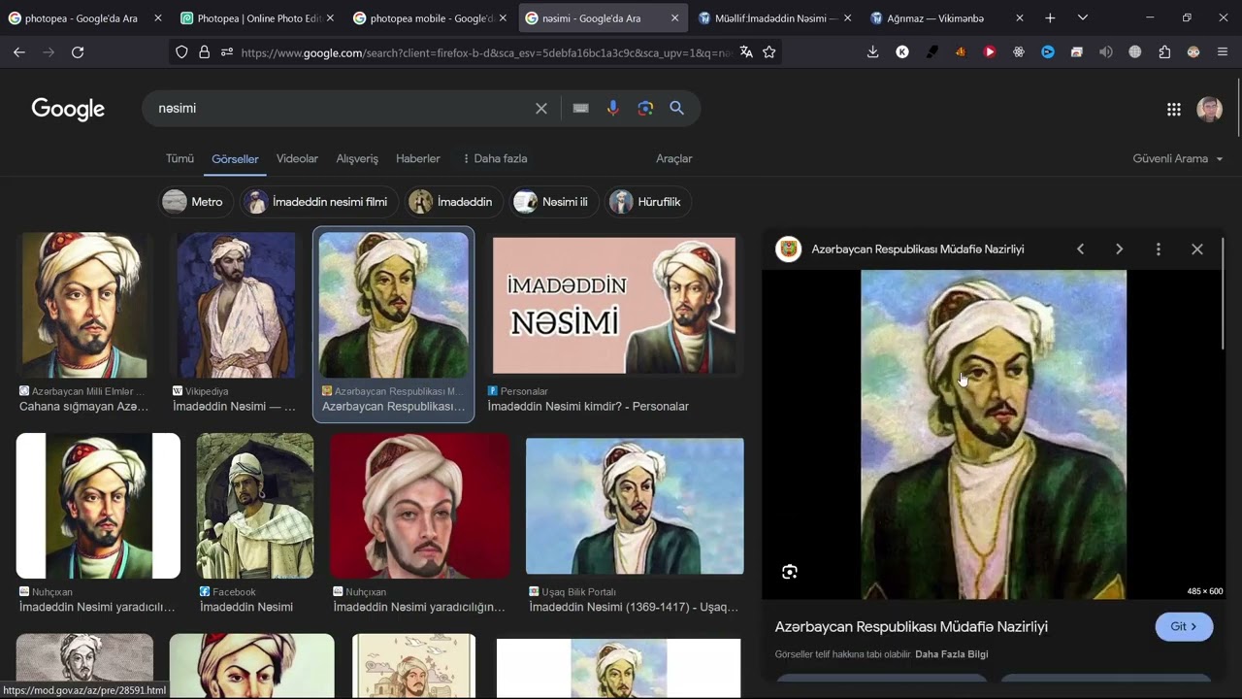Select Görseller search tab

point(235,158)
